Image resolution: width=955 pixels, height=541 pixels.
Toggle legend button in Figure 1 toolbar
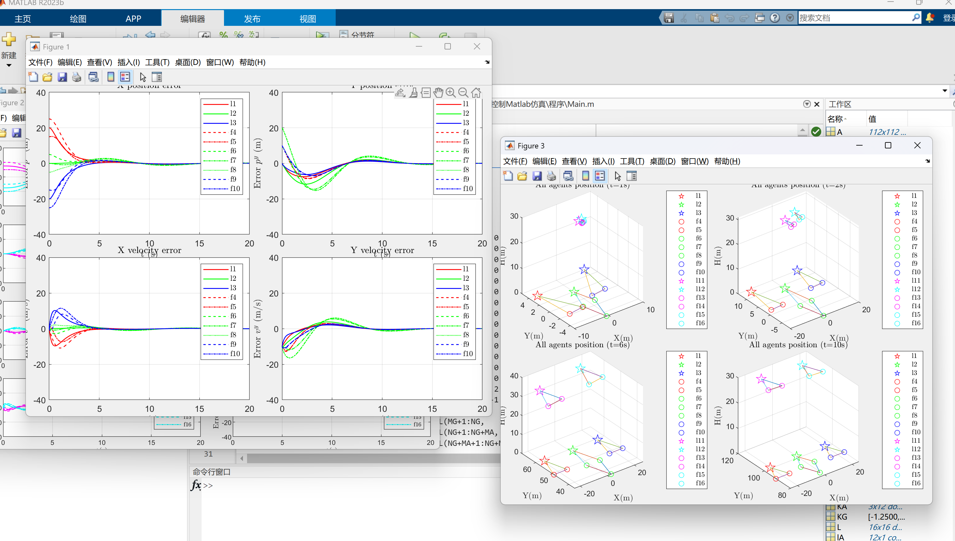(x=125, y=77)
